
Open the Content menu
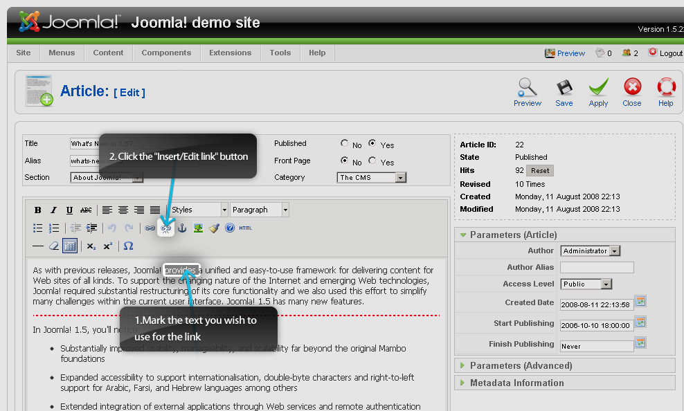[x=108, y=53]
